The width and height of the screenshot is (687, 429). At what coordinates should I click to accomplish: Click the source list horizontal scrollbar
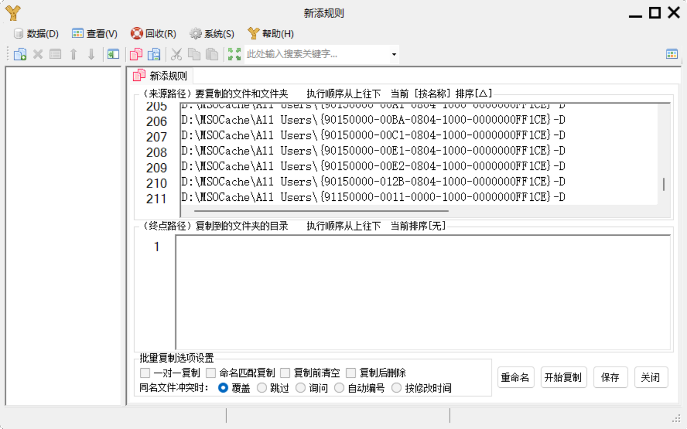tap(321, 211)
